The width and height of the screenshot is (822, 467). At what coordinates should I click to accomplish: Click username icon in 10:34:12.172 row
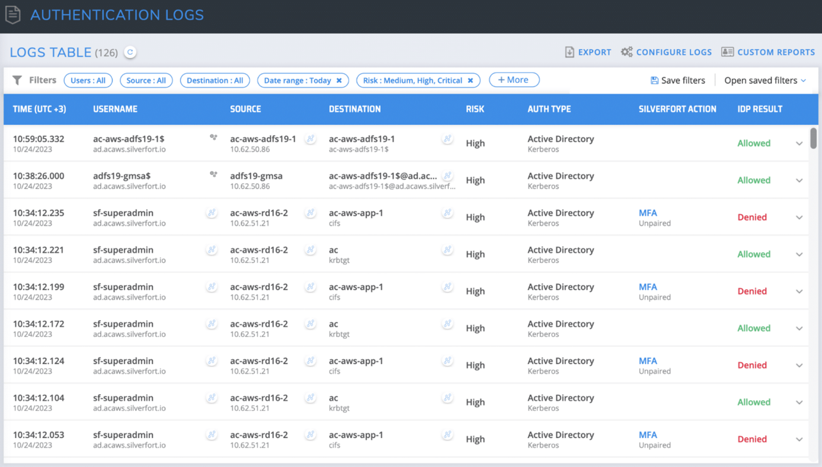pyautogui.click(x=211, y=324)
